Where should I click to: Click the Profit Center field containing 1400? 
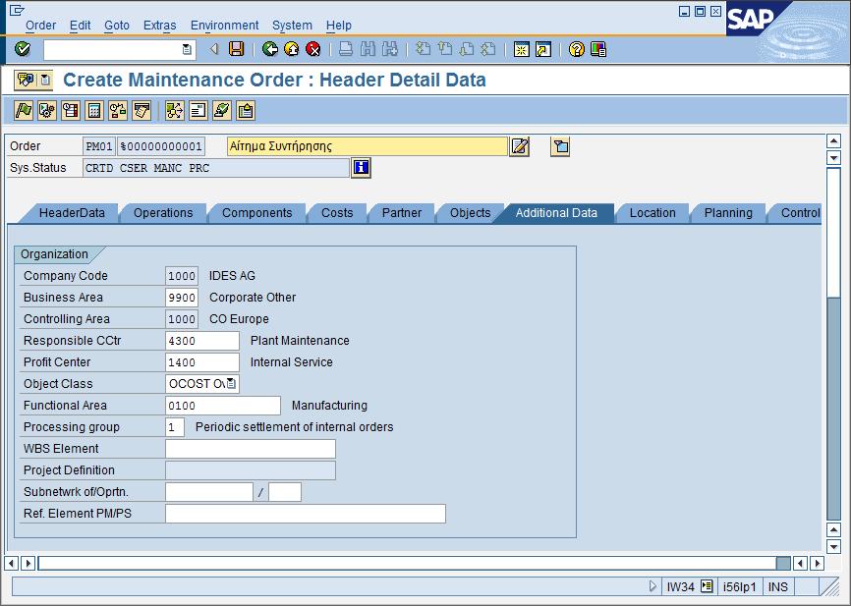tap(201, 361)
